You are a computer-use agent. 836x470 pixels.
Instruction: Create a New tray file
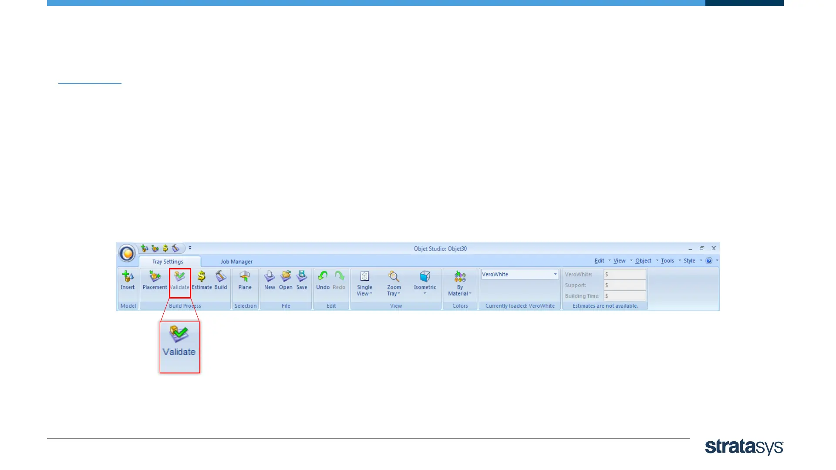point(270,280)
